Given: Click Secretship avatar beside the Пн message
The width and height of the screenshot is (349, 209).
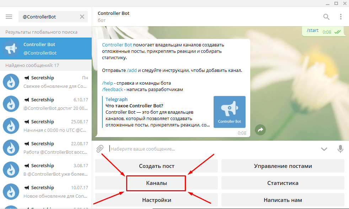Looking at the screenshot, I should (11, 82).
